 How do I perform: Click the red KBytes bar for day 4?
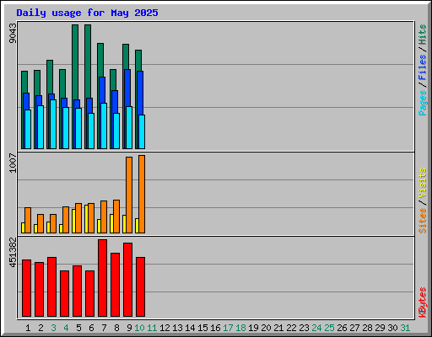[64, 294]
